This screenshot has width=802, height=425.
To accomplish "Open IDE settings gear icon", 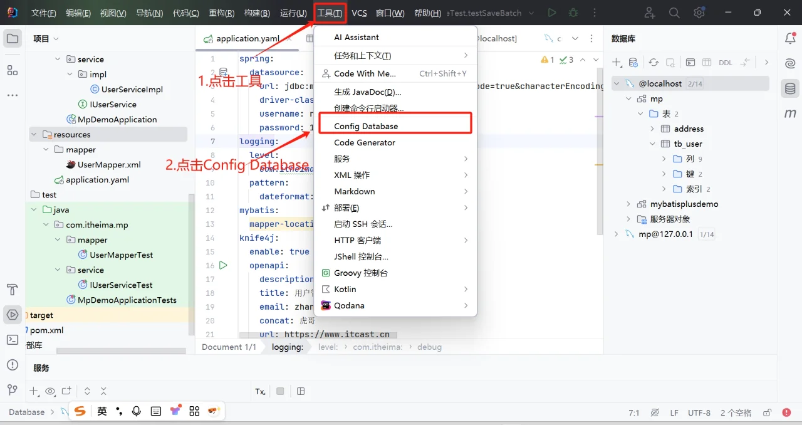I will (699, 13).
